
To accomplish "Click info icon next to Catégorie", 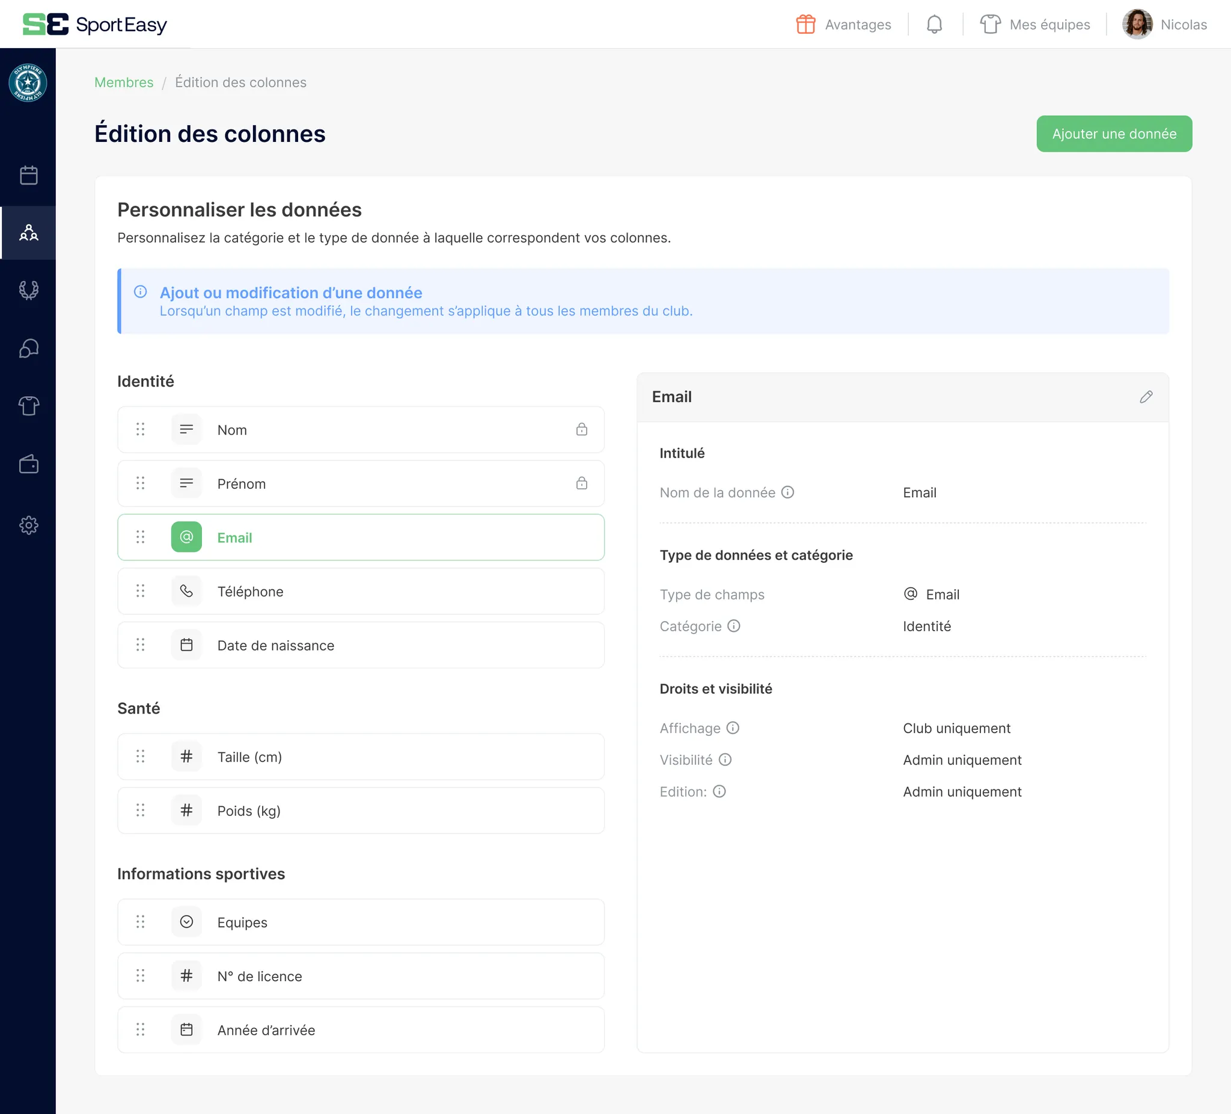I will (x=733, y=626).
